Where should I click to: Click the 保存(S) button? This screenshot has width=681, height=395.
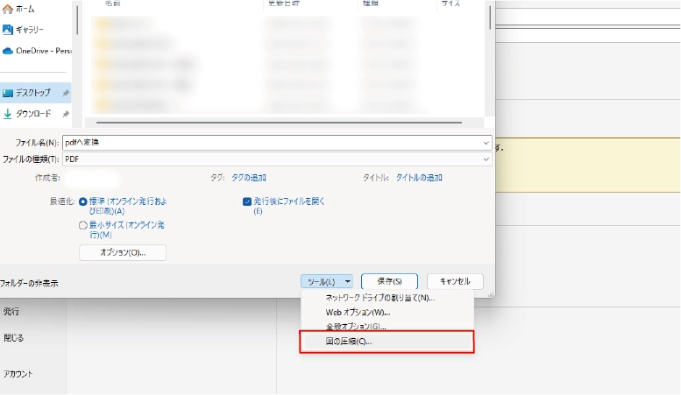pos(389,281)
